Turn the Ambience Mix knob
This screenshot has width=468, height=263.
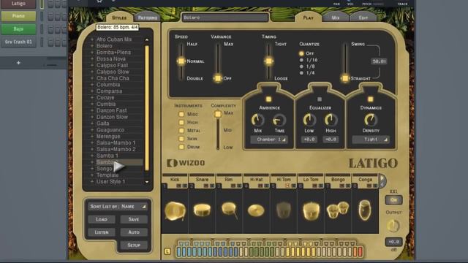tap(257, 120)
